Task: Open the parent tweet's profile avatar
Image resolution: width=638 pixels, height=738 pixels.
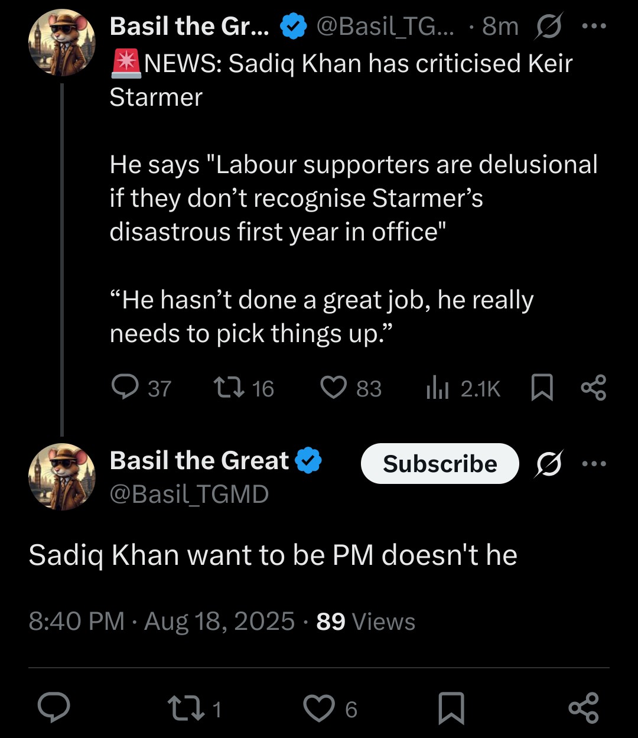Action: pos(62,43)
